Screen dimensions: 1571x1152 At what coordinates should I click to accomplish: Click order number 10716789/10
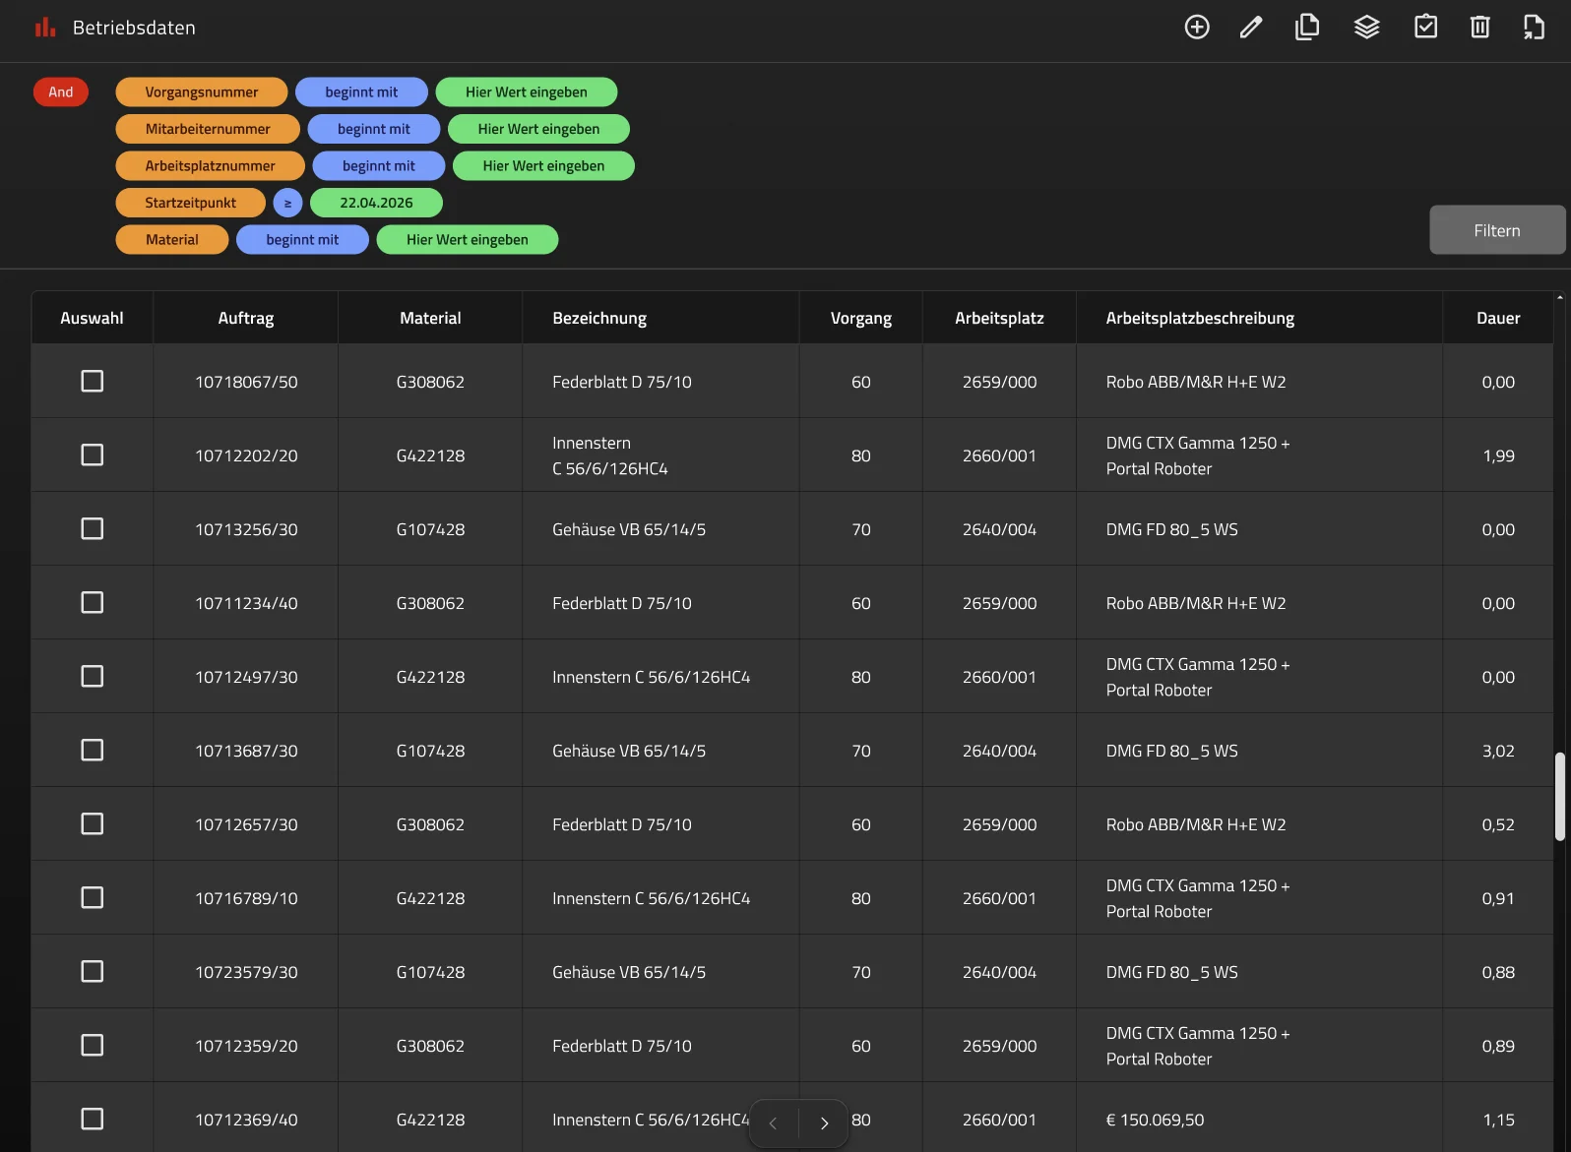[246, 898]
